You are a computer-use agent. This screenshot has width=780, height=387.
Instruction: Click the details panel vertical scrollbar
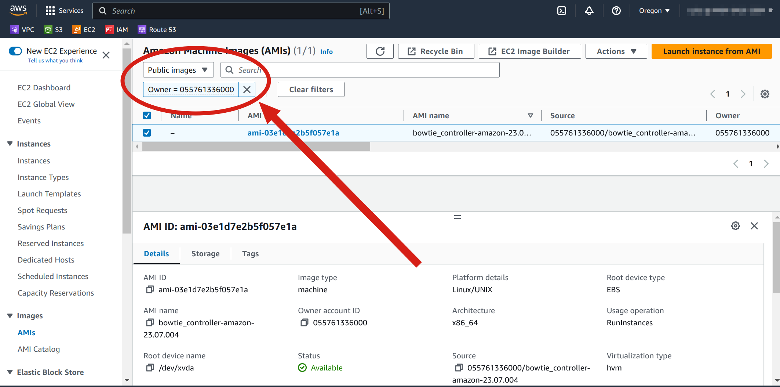pyautogui.click(x=776, y=257)
